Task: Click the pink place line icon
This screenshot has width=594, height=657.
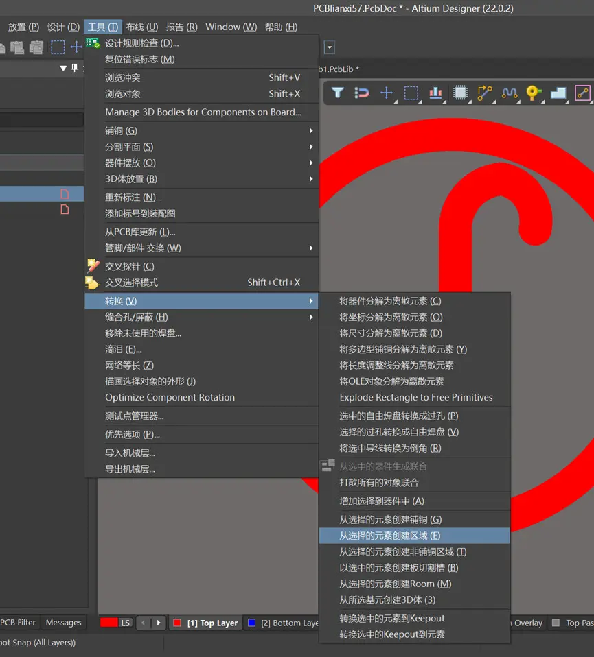Action: click(x=583, y=93)
